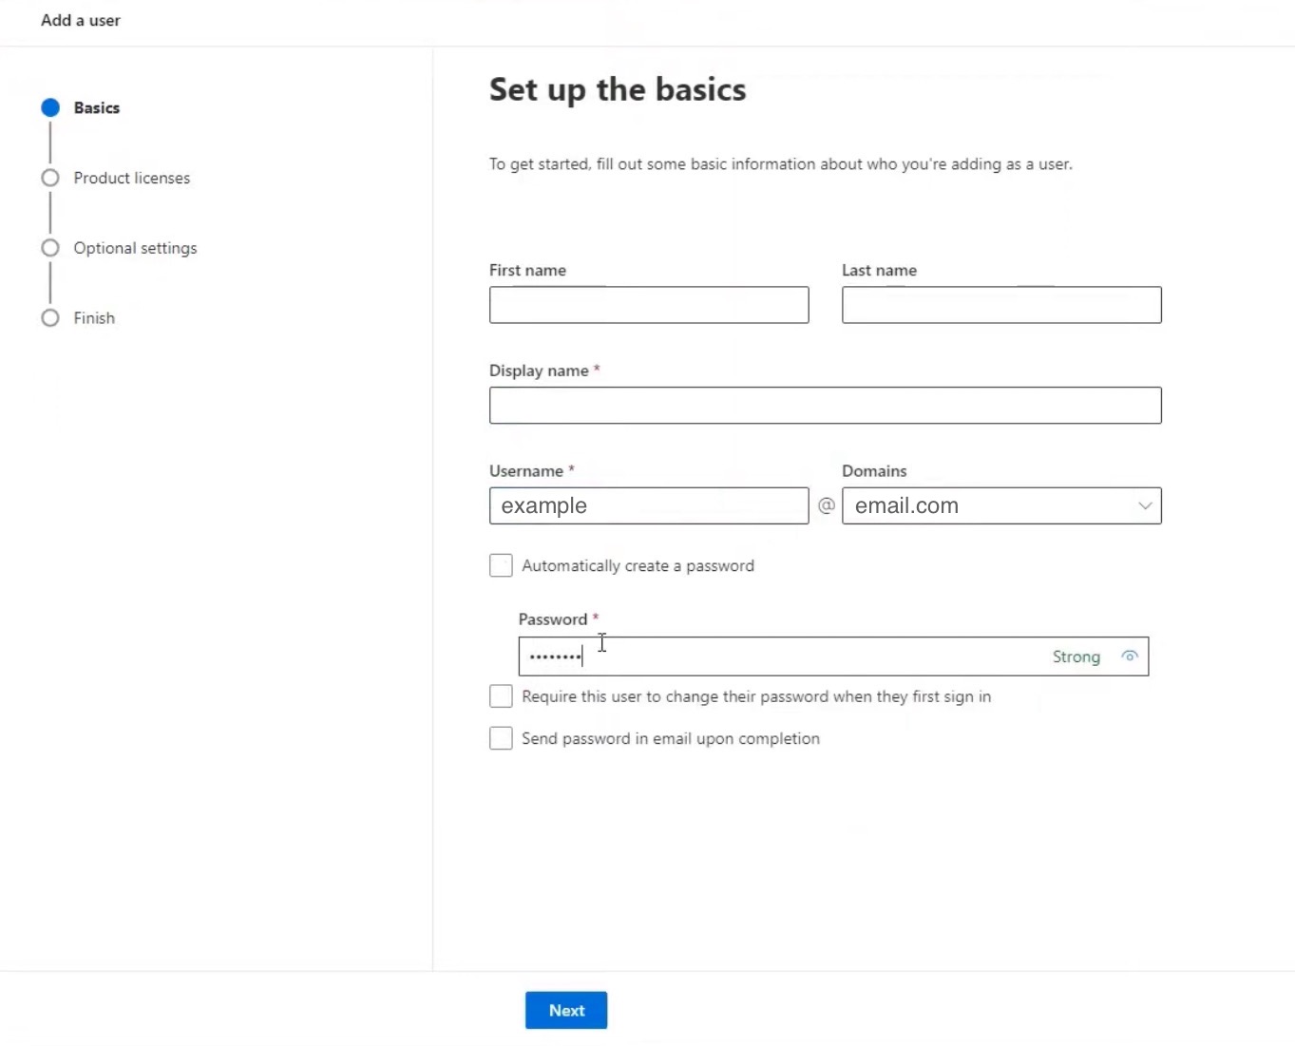Click into the Display name field
This screenshot has width=1295, height=1046.
pyautogui.click(x=826, y=406)
